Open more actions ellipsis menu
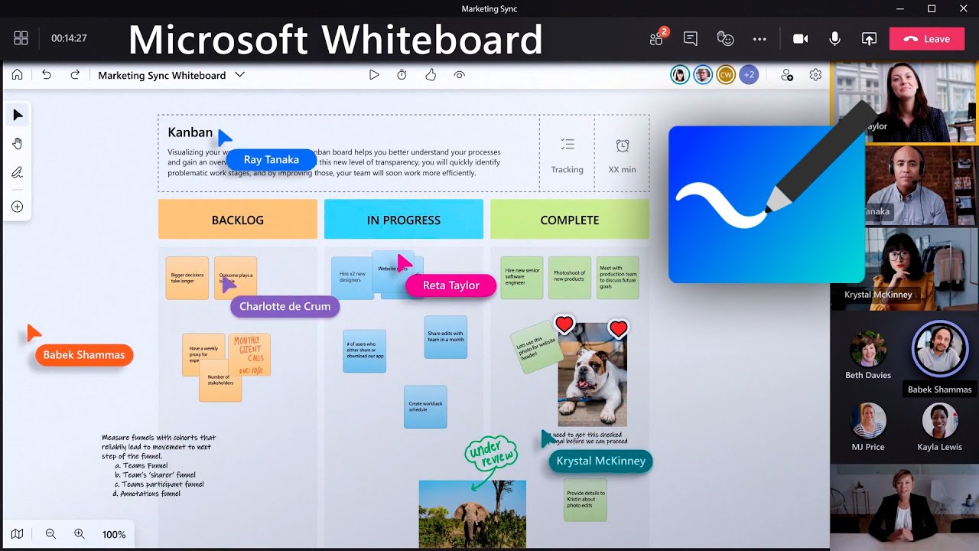This screenshot has height=551, width=979. (759, 38)
